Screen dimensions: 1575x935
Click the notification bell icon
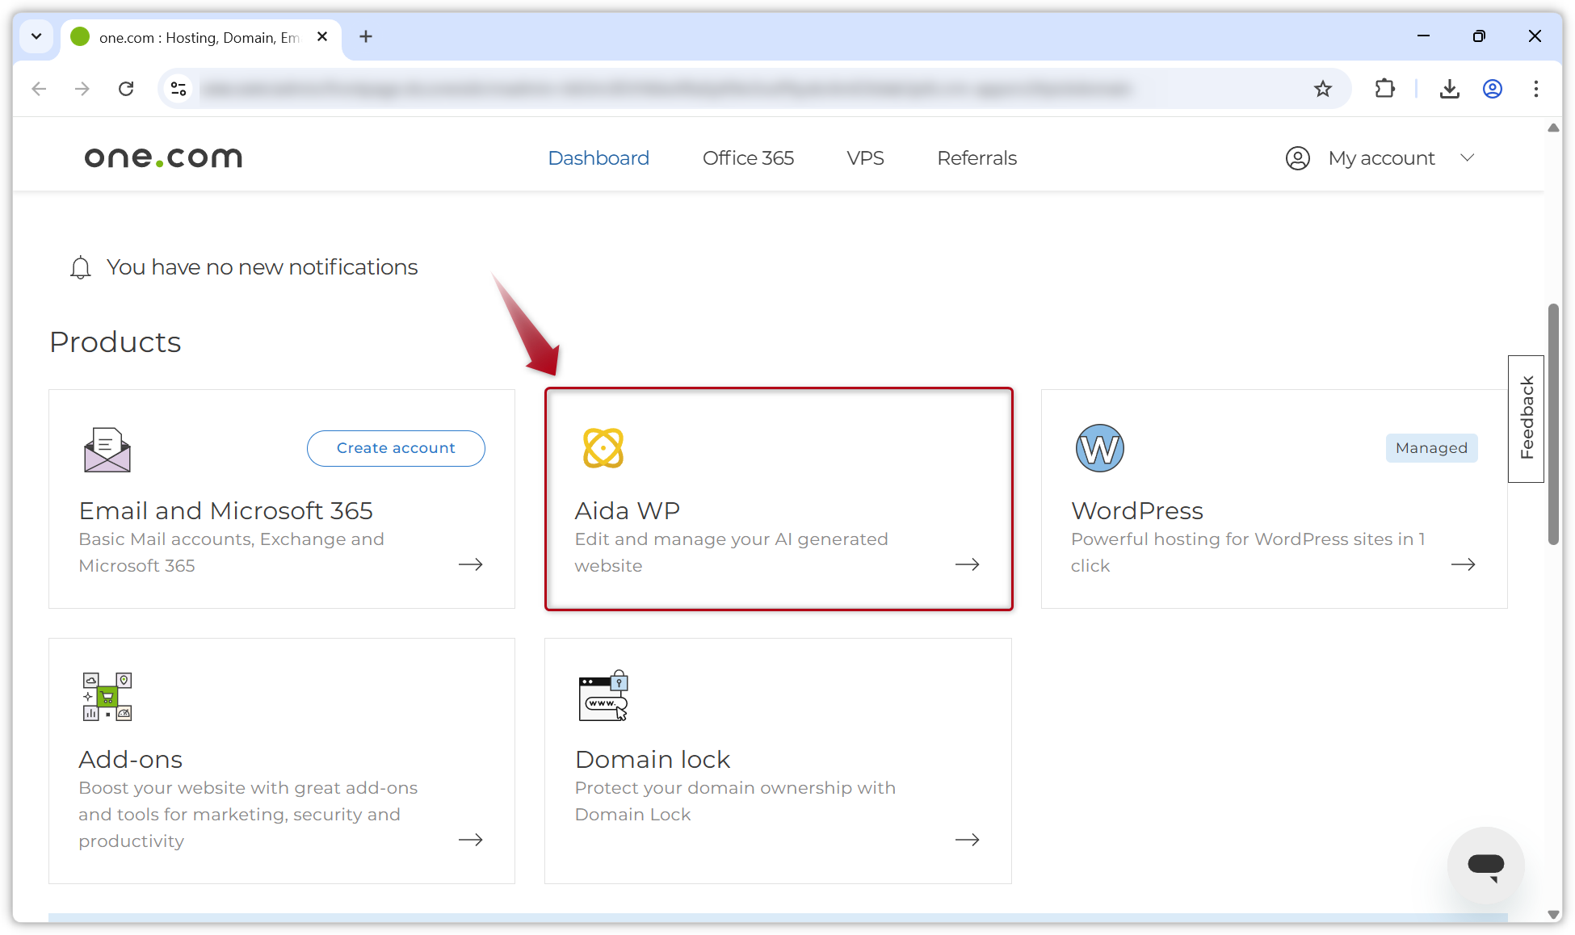(x=81, y=267)
